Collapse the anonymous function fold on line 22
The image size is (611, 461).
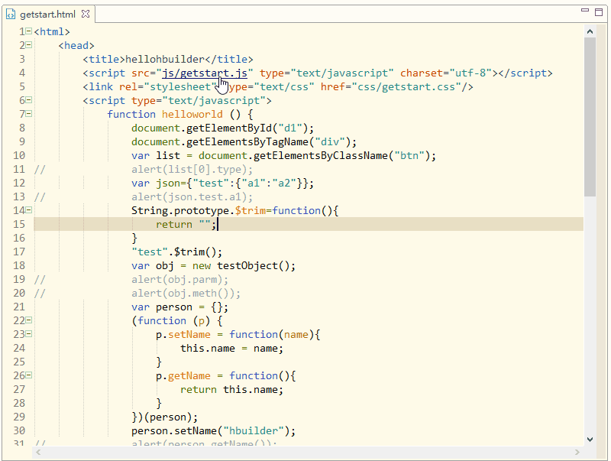click(x=27, y=320)
